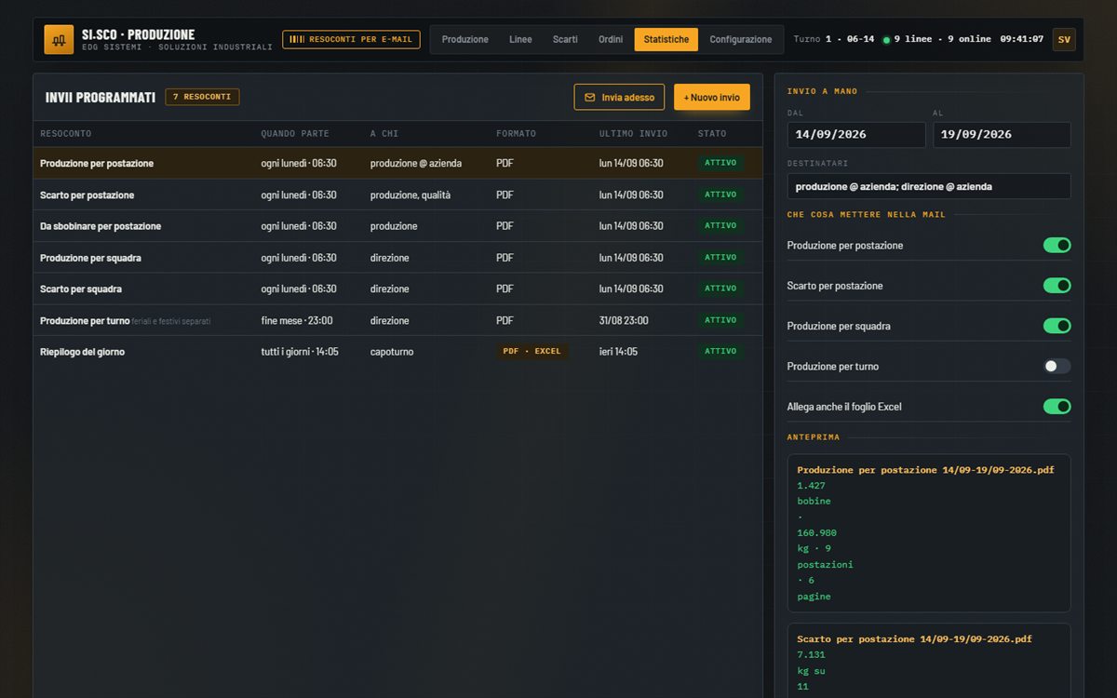Open the Configurazione tab

click(x=741, y=39)
